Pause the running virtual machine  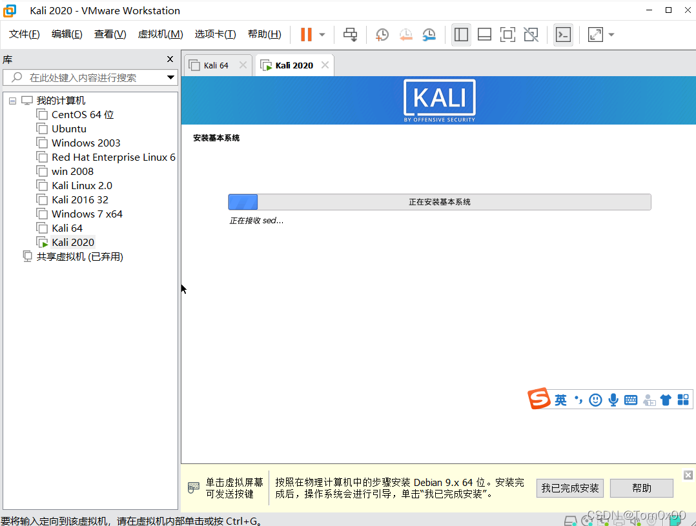click(306, 35)
